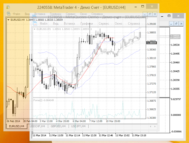Restore the EURUSD,H4 inner chart window

[x=150, y=14]
